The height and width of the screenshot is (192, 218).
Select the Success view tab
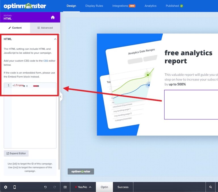point(123,187)
